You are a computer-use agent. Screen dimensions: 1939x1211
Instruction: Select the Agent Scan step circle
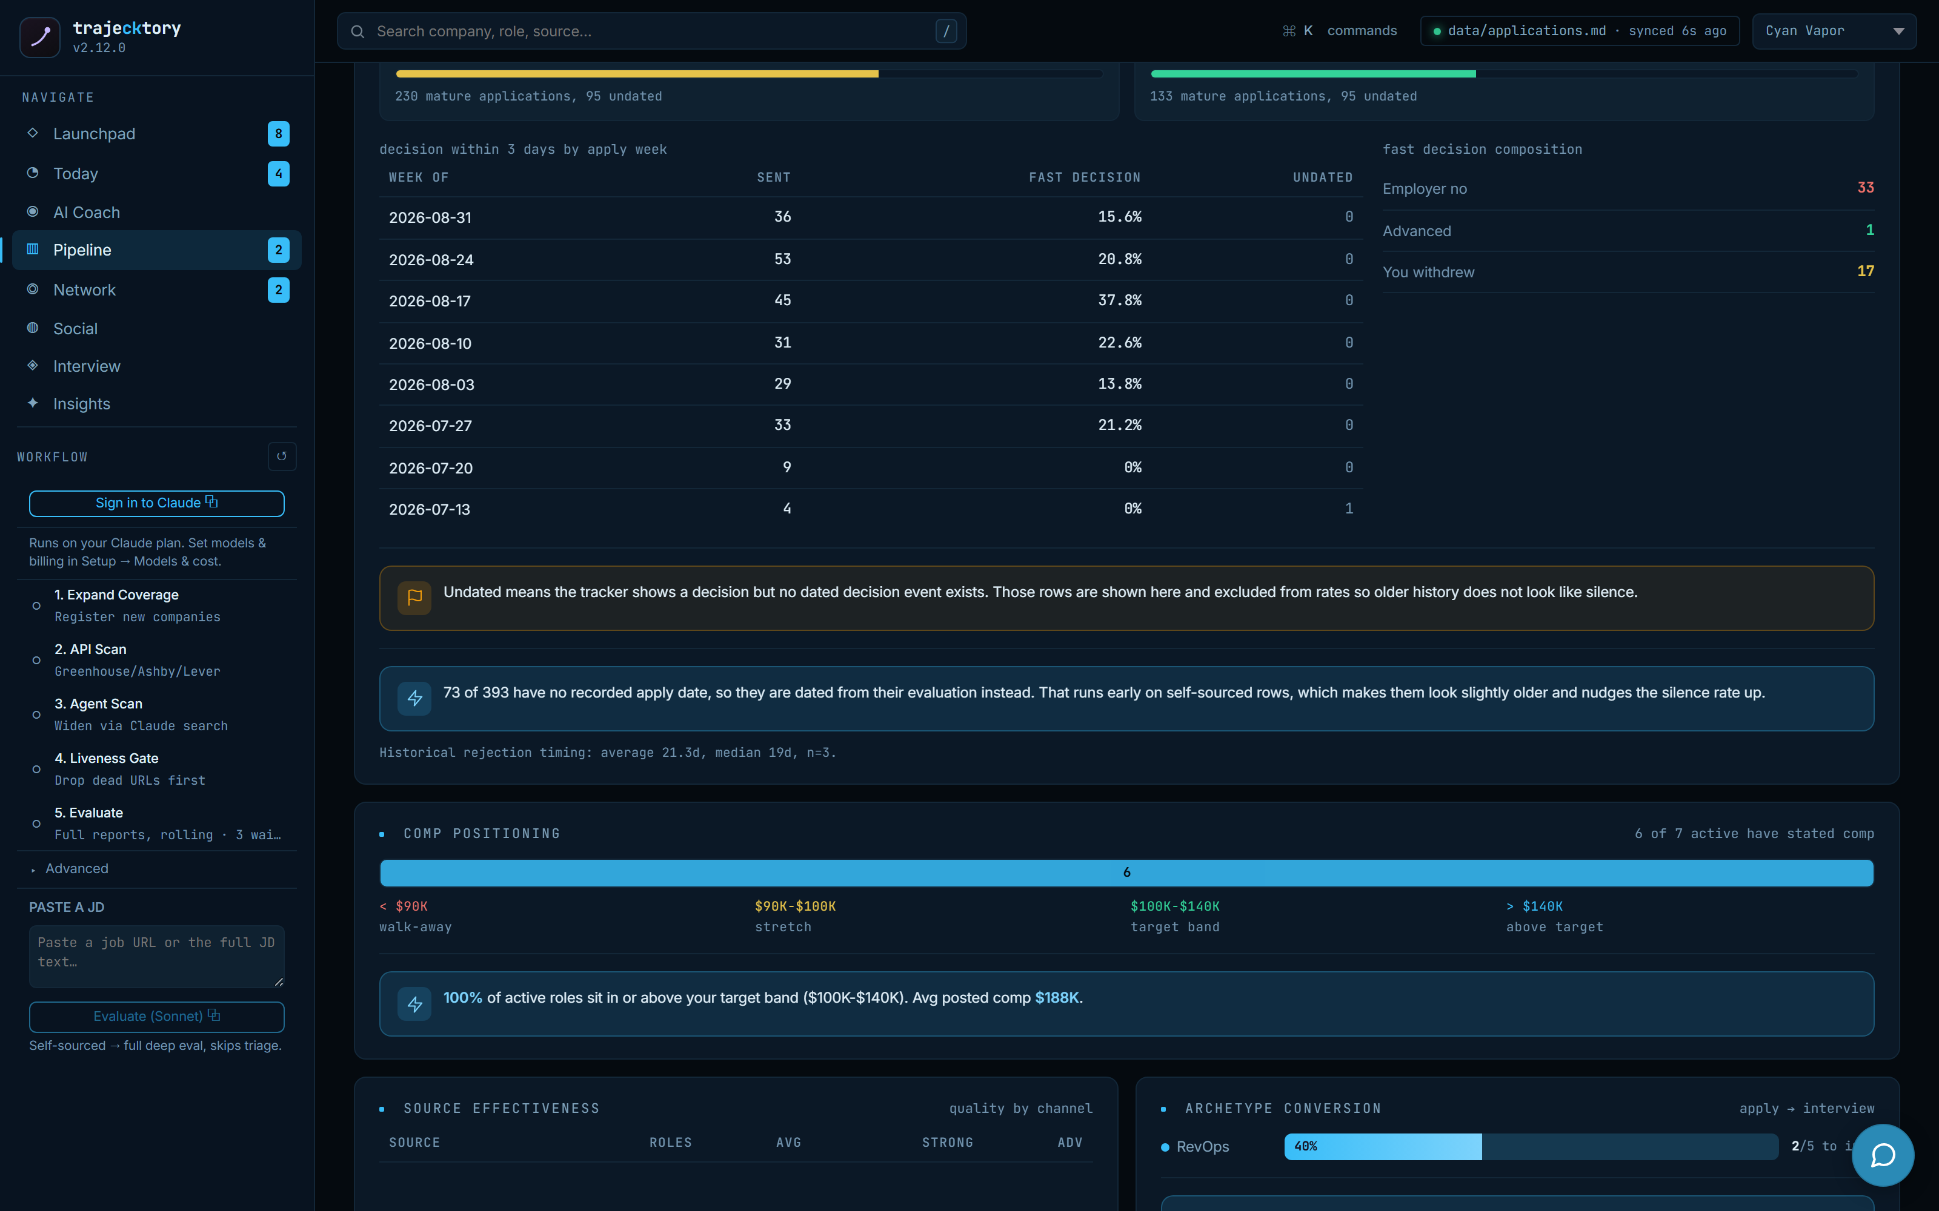(36, 714)
